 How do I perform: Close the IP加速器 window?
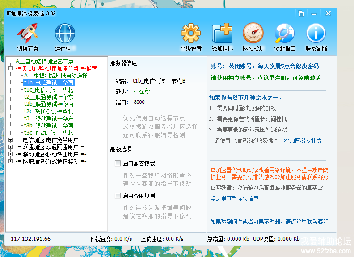click(328, 13)
